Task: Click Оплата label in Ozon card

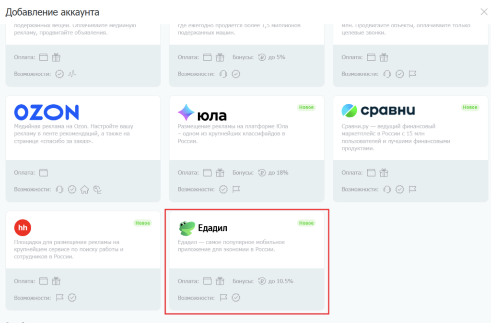Action: coord(24,173)
